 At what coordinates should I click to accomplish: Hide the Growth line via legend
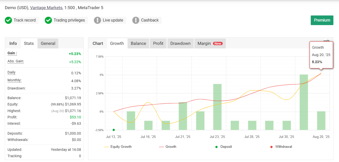(x=171, y=147)
